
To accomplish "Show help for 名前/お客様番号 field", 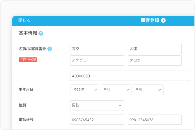I will point(50,49).
